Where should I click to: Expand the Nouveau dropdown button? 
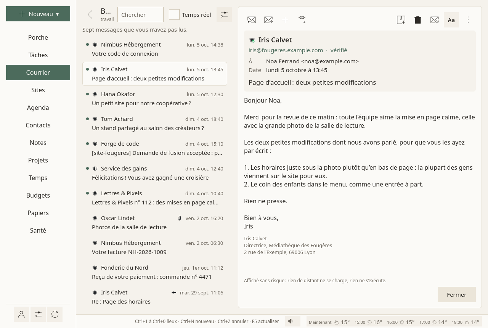[38, 14]
